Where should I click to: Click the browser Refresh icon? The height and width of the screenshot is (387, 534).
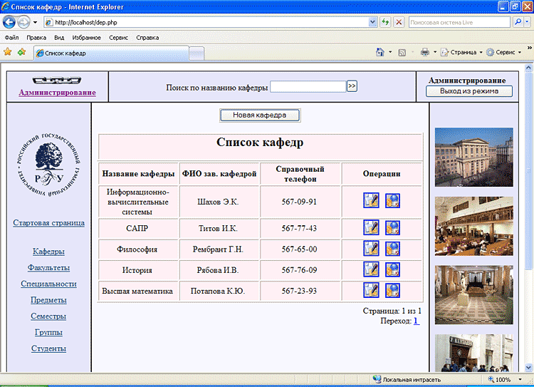pyautogui.click(x=385, y=22)
